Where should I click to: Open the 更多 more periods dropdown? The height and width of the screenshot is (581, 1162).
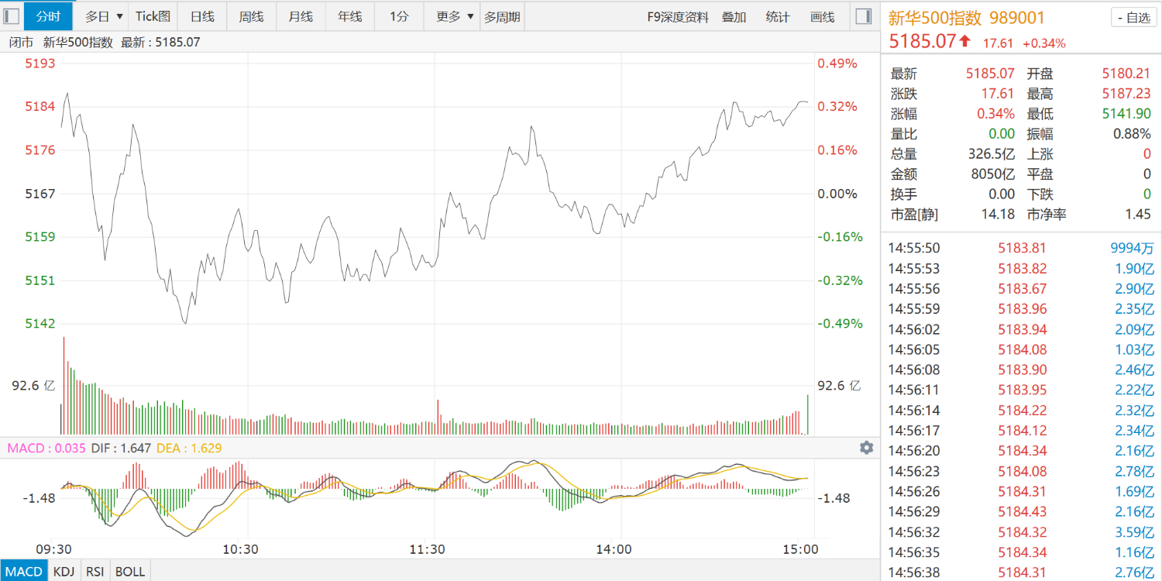(454, 16)
